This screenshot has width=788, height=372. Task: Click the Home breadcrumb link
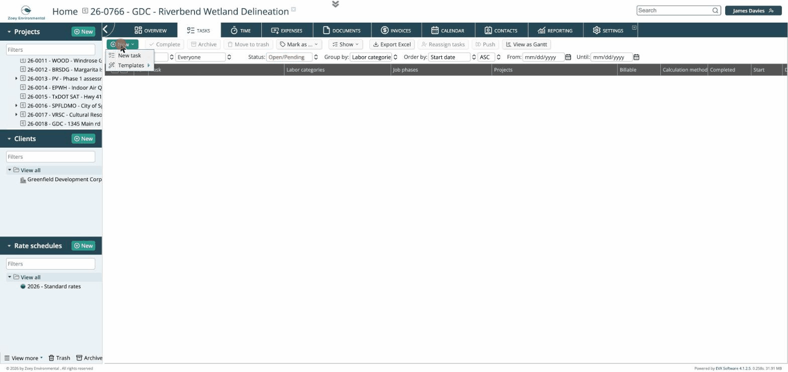click(65, 11)
